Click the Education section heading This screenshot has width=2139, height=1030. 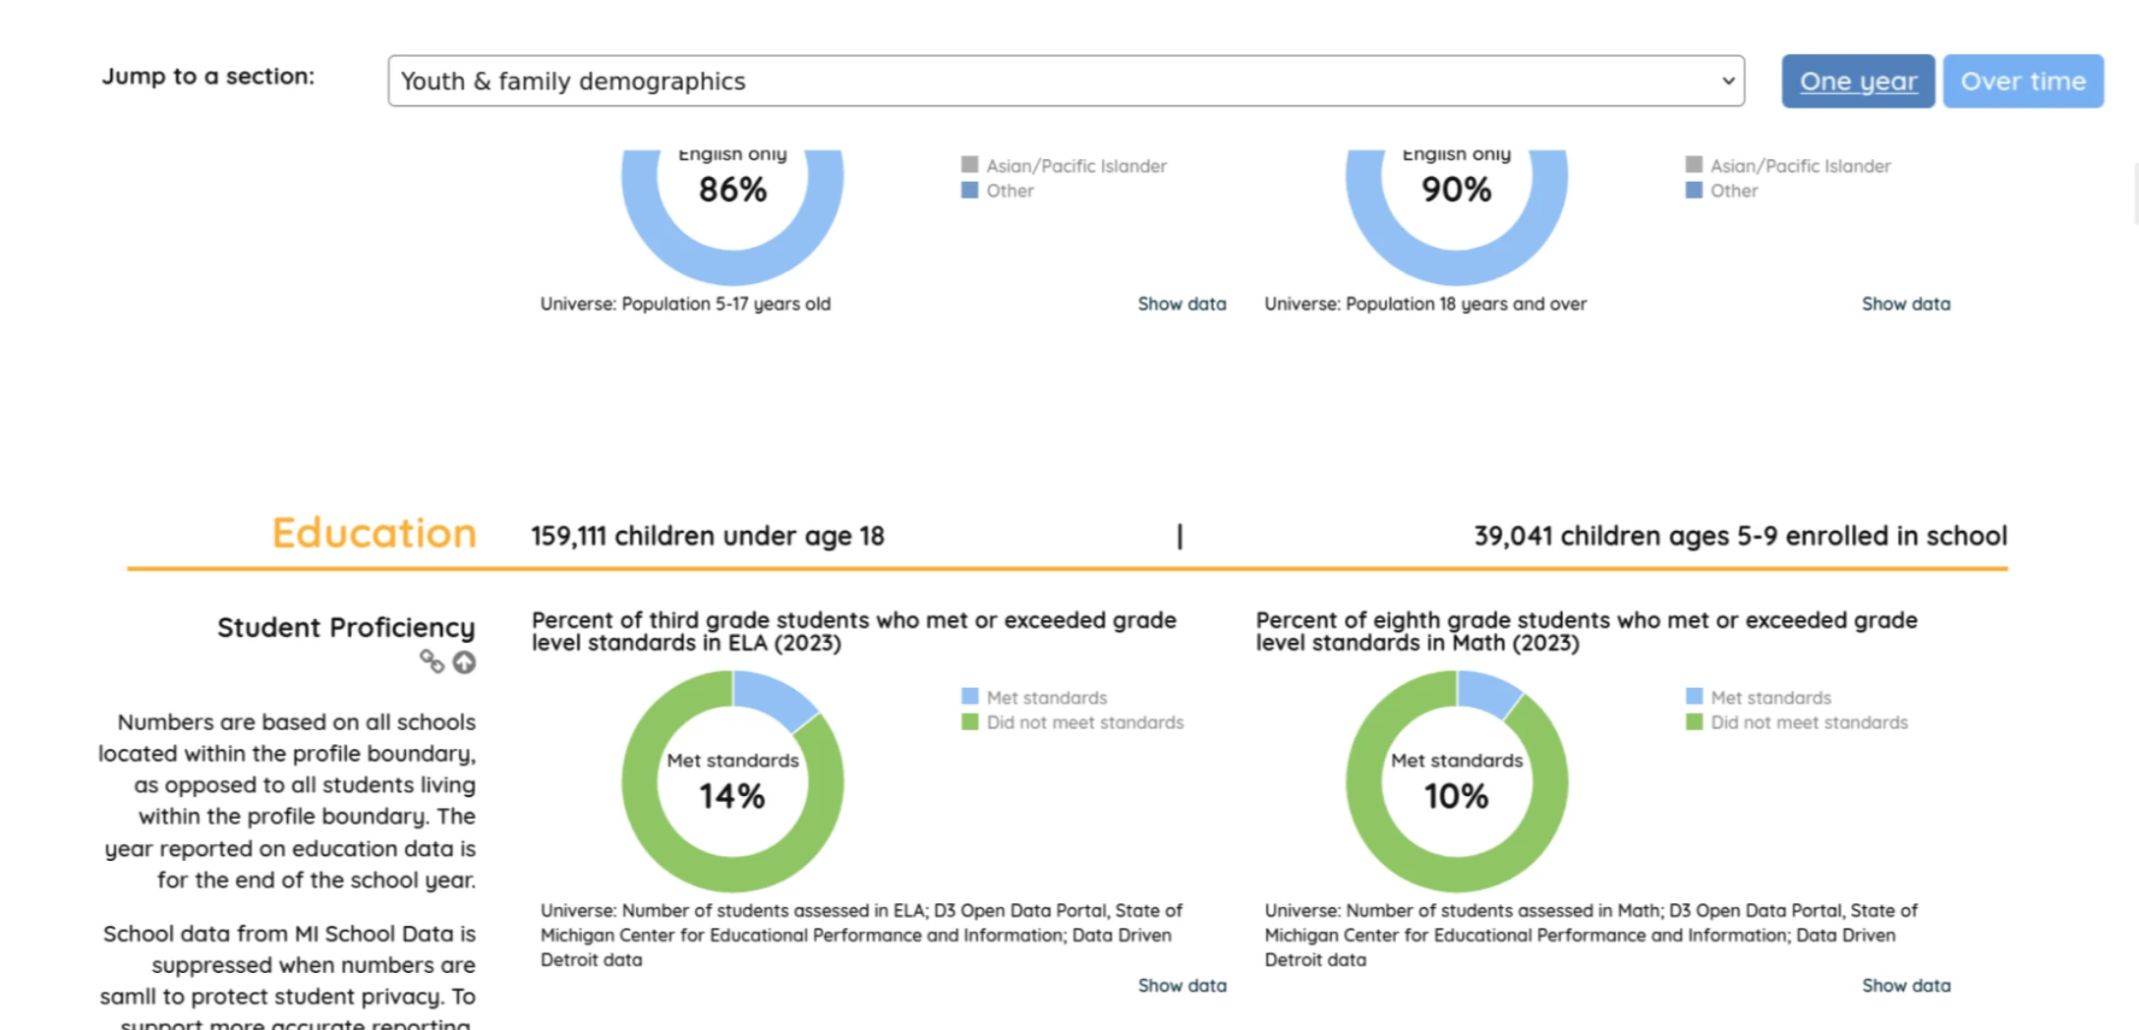[x=374, y=533]
